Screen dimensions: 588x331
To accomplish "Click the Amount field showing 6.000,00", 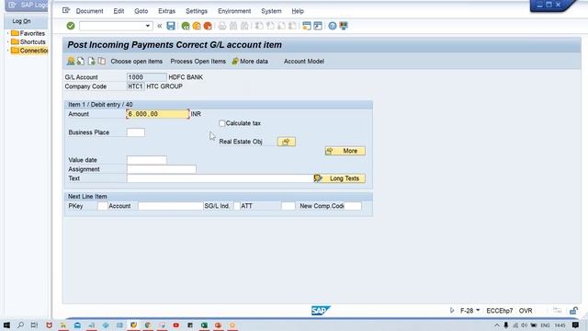I will click(x=157, y=114).
